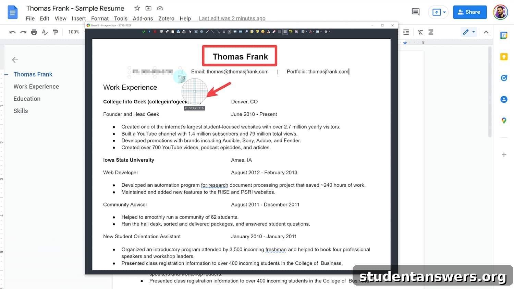Select the Rectangle drawing tool in ShareX

(x=196, y=32)
